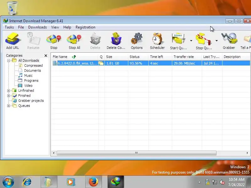Click the scroll right arrow
Viewport: 251px width, 188px height.
247,153
